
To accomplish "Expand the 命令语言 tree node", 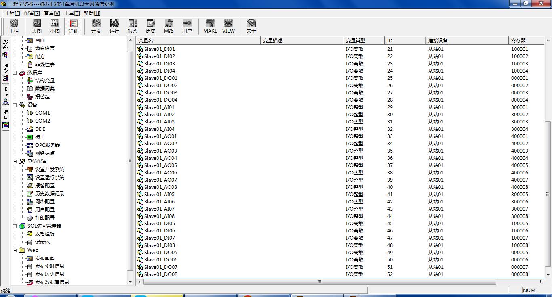I will tap(23, 48).
